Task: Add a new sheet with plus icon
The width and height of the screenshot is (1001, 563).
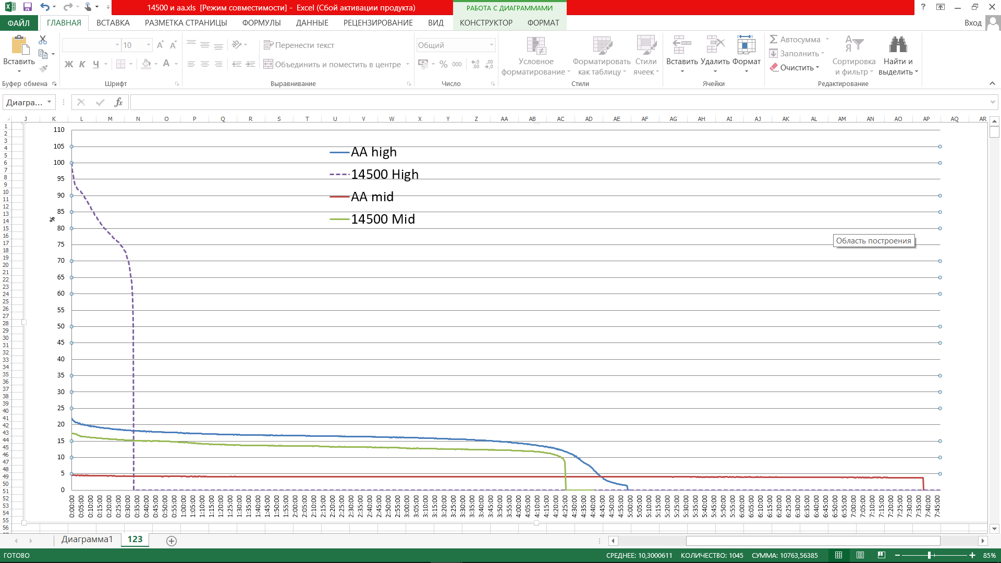Action: tap(172, 541)
